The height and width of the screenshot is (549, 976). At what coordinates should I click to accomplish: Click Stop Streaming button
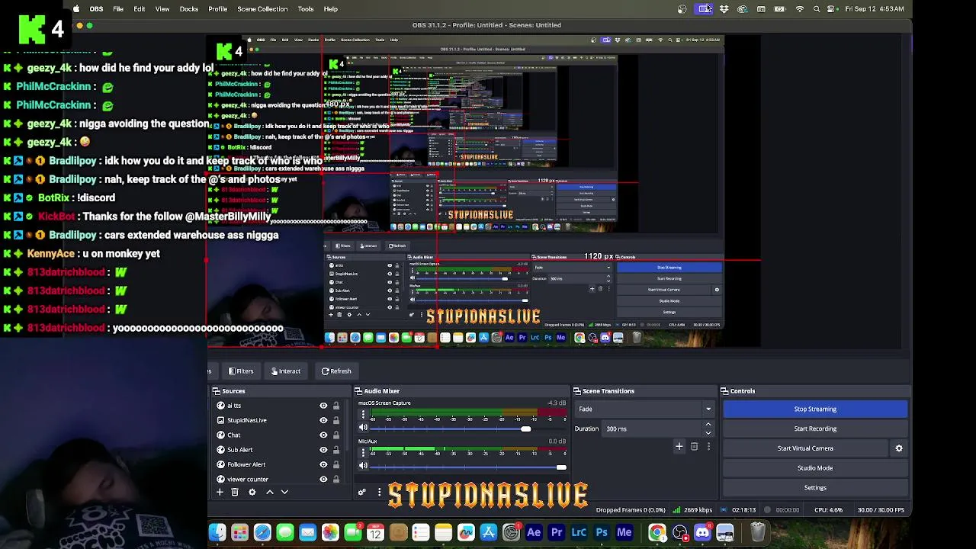pos(815,409)
